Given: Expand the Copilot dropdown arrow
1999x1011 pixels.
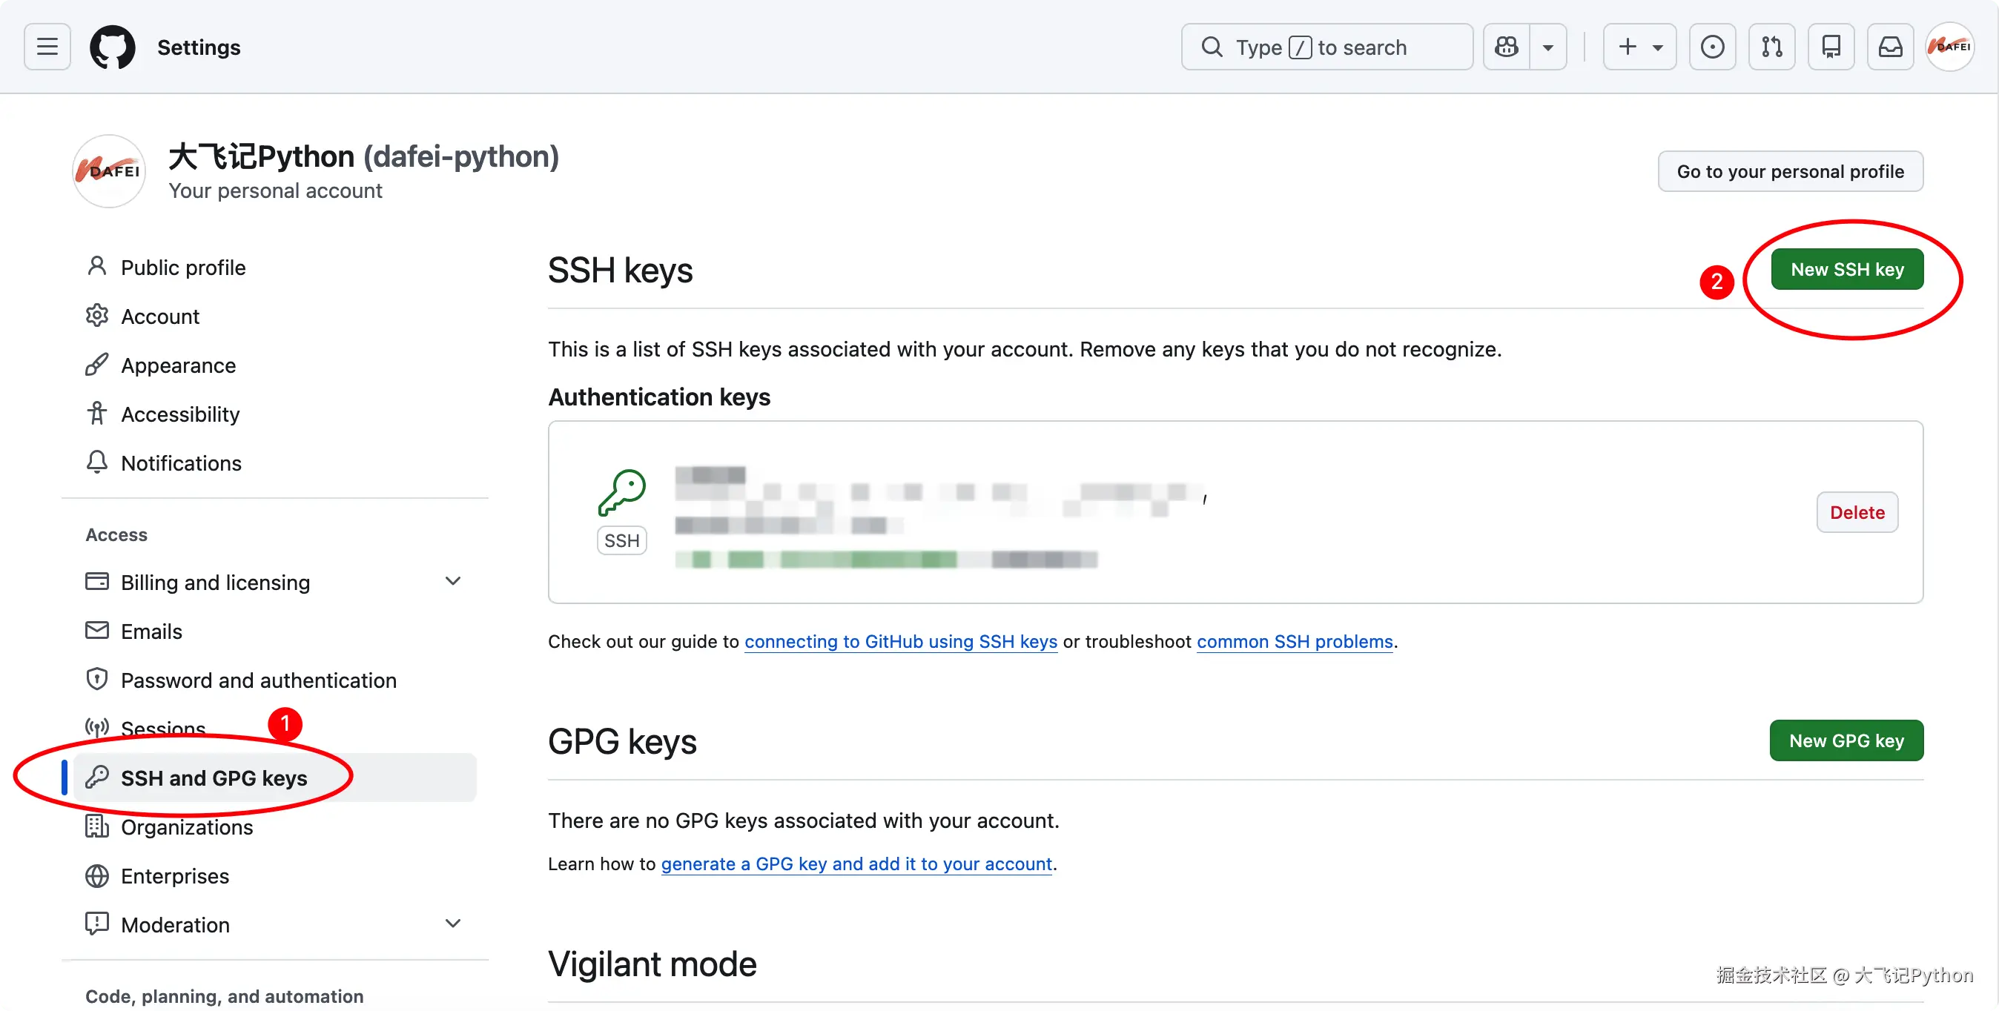Looking at the screenshot, I should [x=1547, y=47].
